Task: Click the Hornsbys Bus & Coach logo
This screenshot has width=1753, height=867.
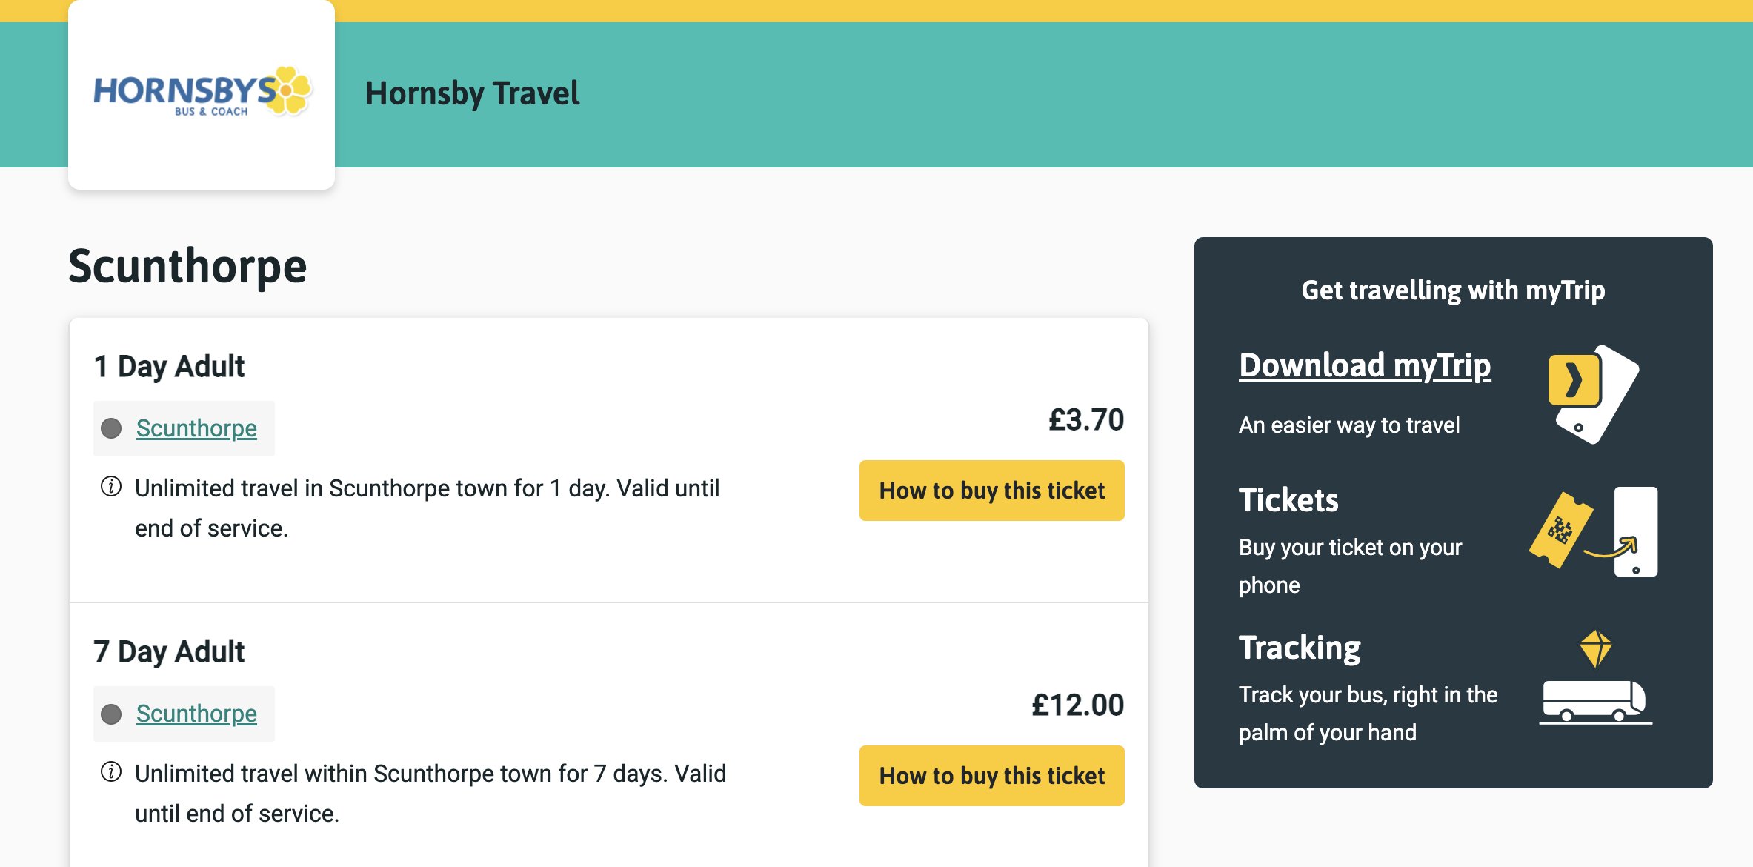Action: click(x=202, y=92)
